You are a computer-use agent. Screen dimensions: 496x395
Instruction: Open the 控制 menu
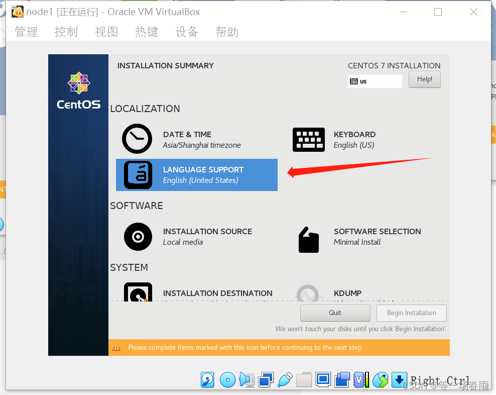pyautogui.click(x=66, y=32)
